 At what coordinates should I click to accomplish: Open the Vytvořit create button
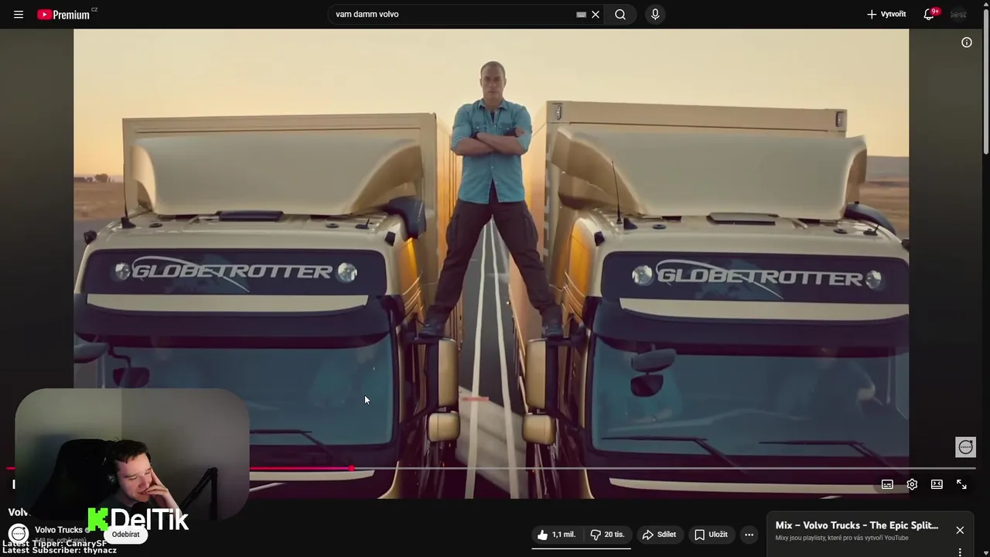(886, 15)
